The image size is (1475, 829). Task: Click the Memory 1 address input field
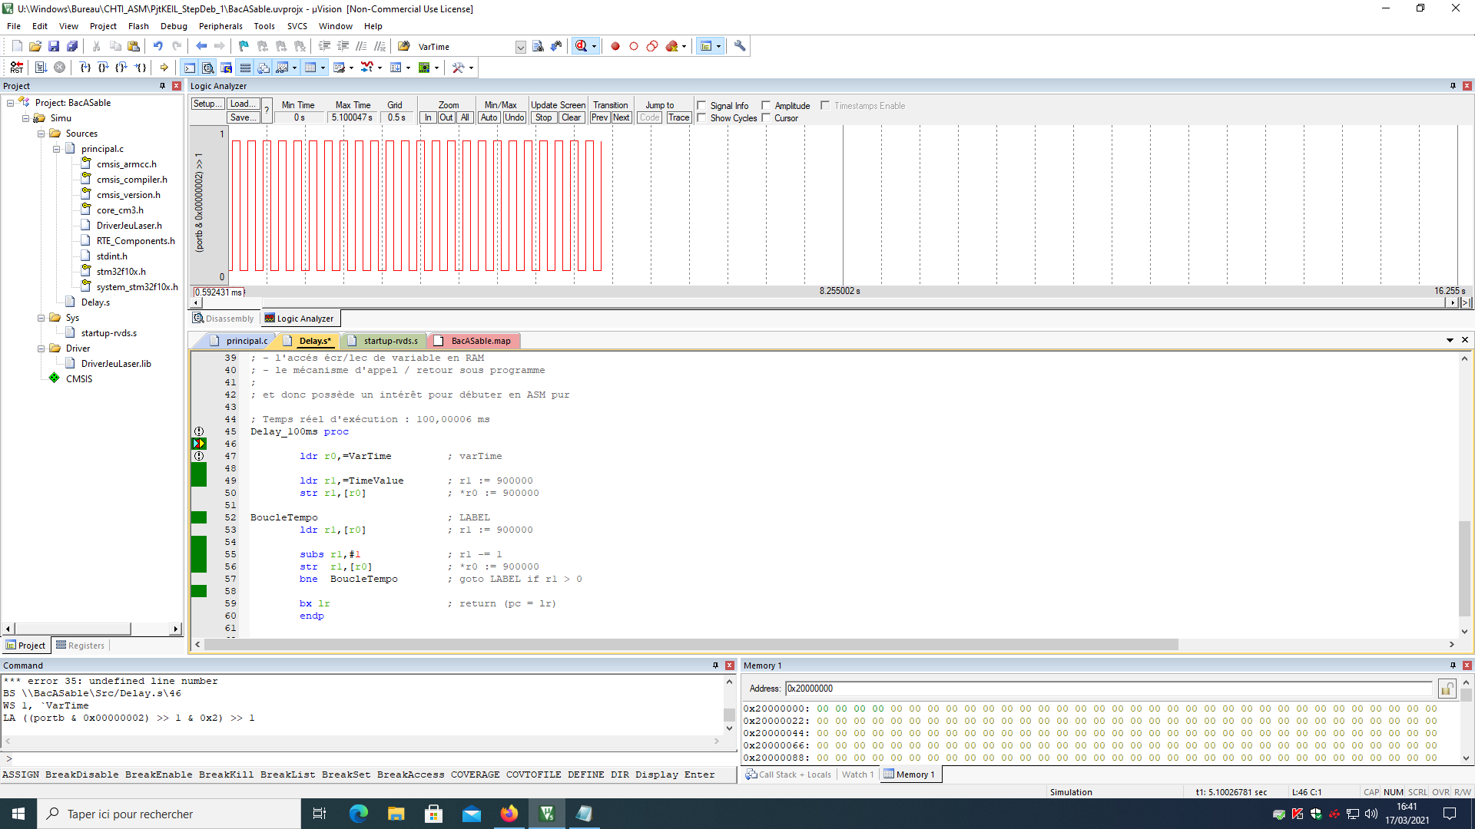tap(1106, 689)
